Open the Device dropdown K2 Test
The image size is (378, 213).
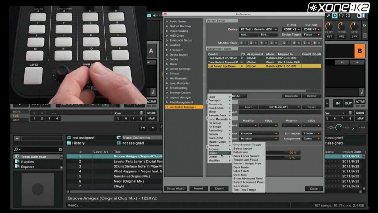coord(259,29)
